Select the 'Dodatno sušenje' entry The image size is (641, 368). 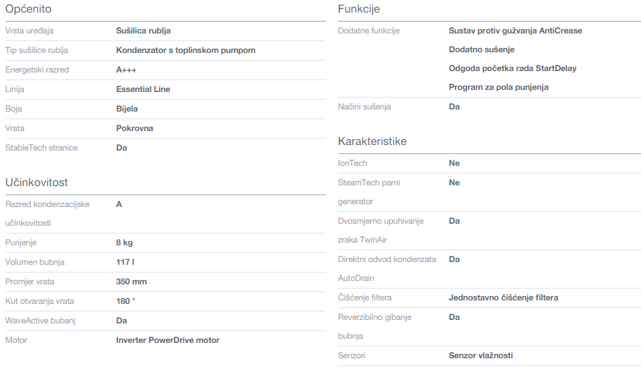(x=481, y=49)
